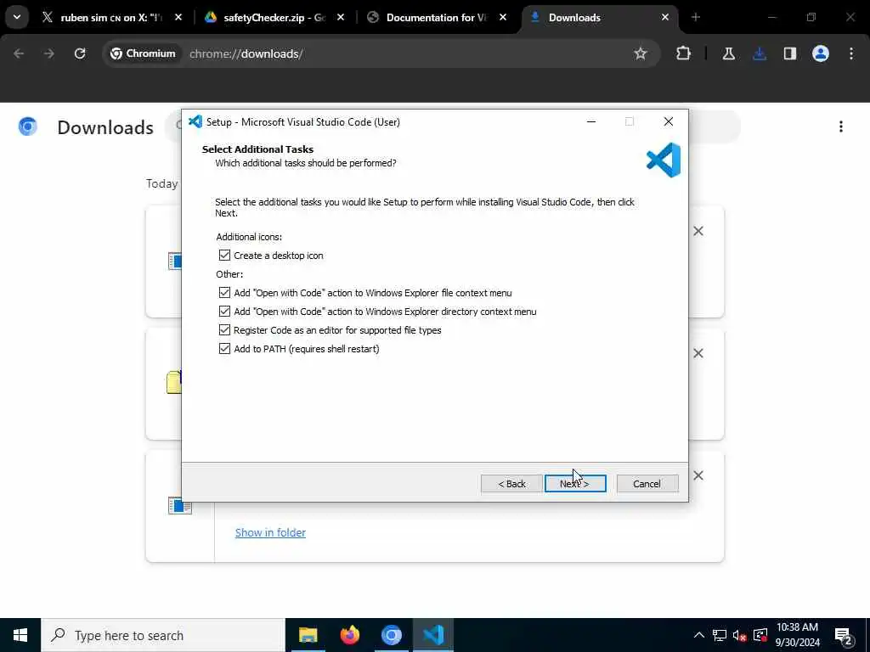The height and width of the screenshot is (652, 870).
Task: Close the ruben sim X tab
Action: point(178,18)
